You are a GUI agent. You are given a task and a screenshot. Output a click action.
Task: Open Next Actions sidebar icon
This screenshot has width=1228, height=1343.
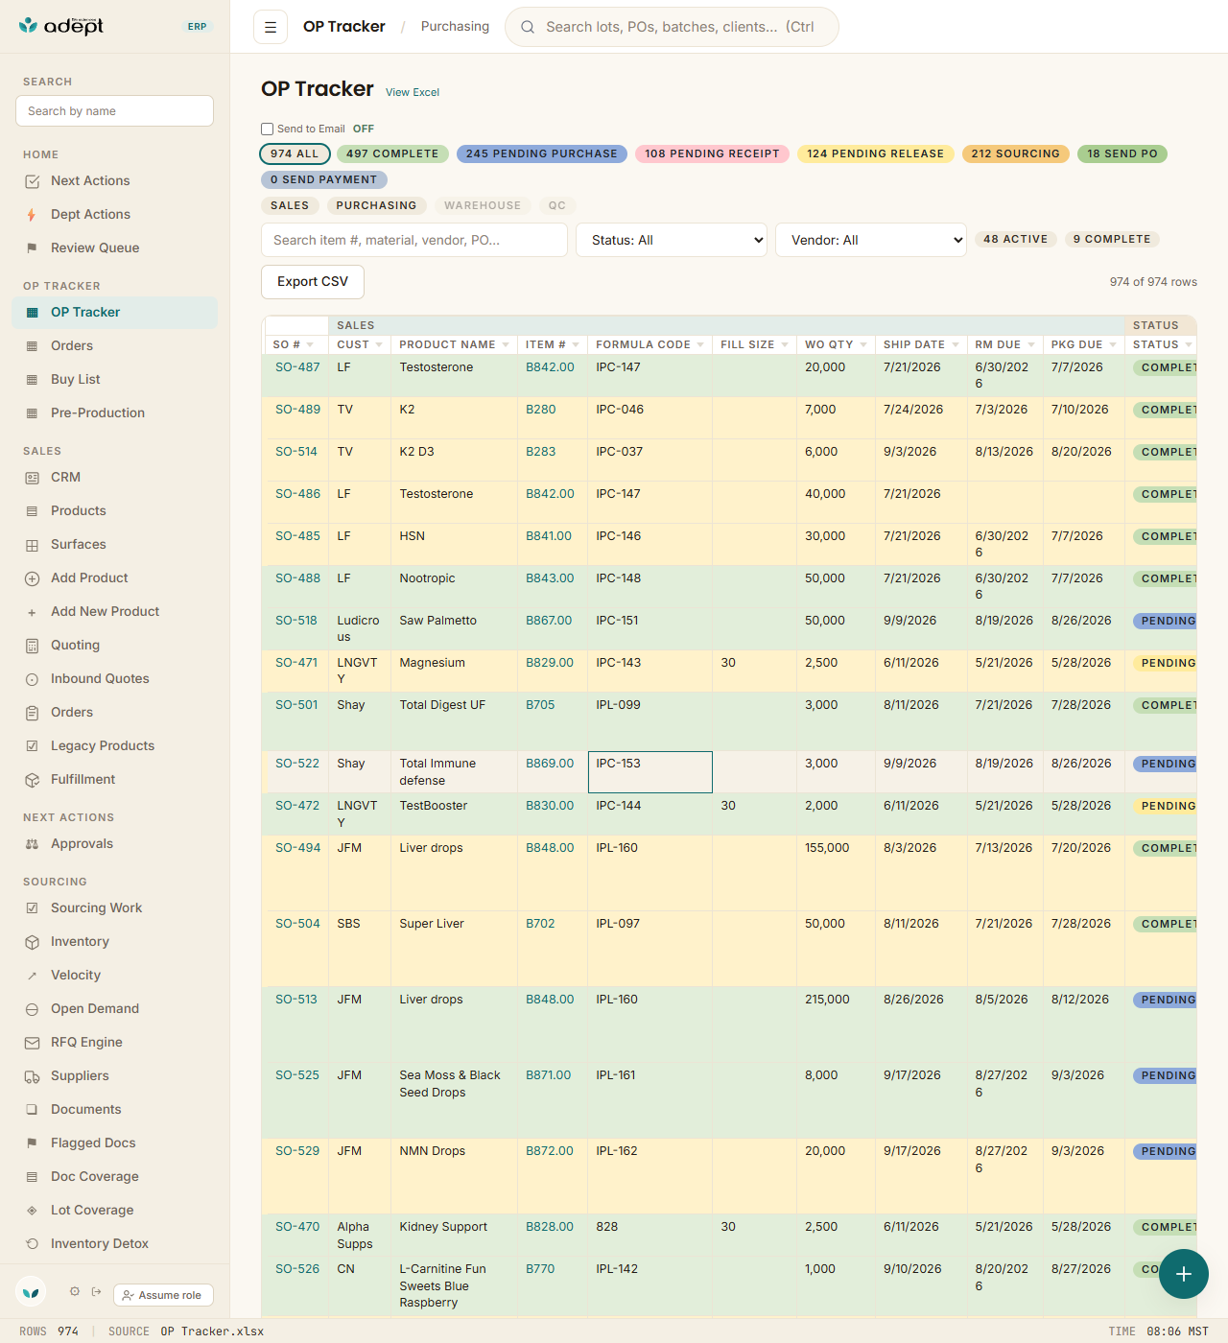click(x=32, y=181)
